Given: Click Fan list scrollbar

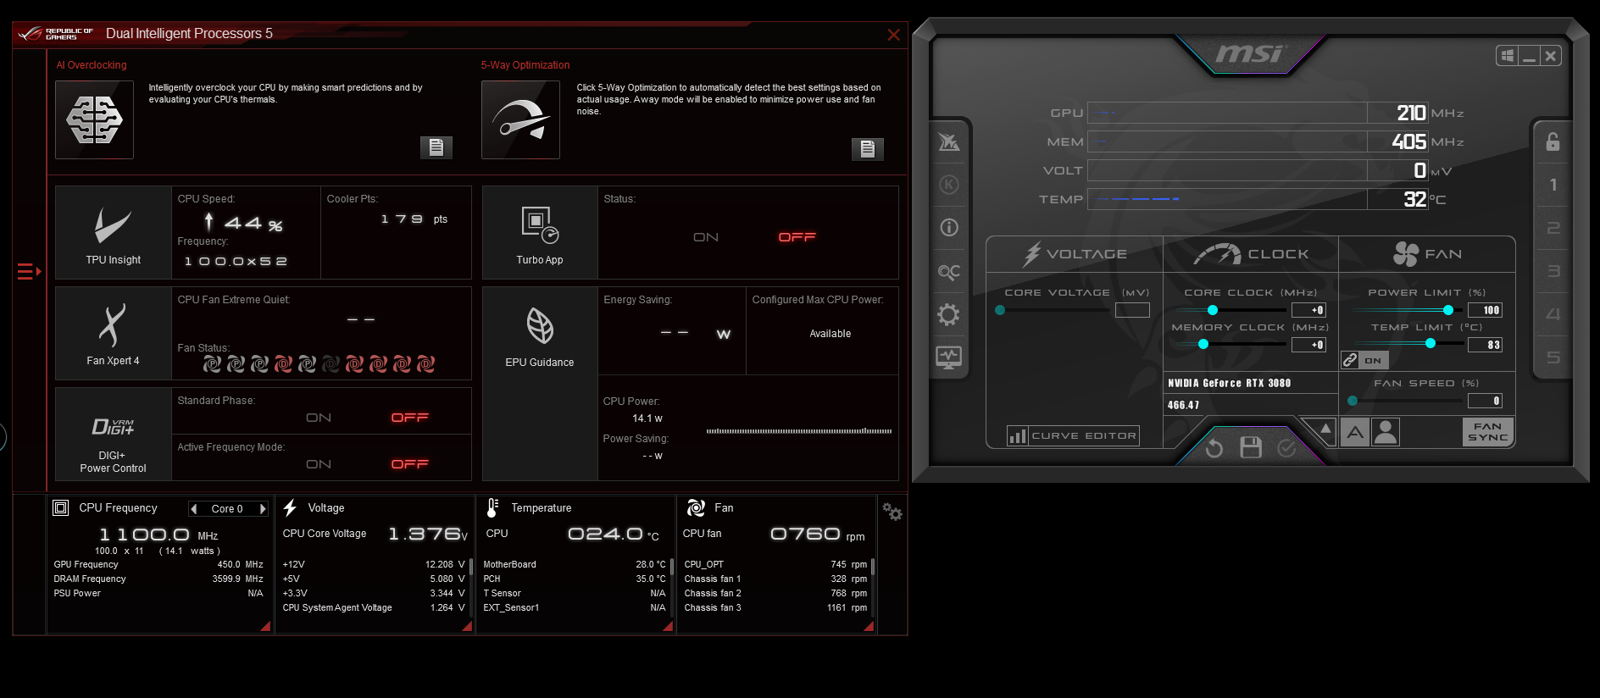Looking at the screenshot, I should click(x=873, y=567).
